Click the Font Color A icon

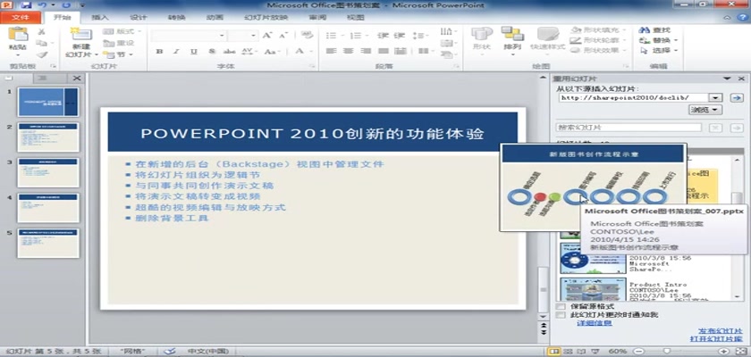(300, 51)
